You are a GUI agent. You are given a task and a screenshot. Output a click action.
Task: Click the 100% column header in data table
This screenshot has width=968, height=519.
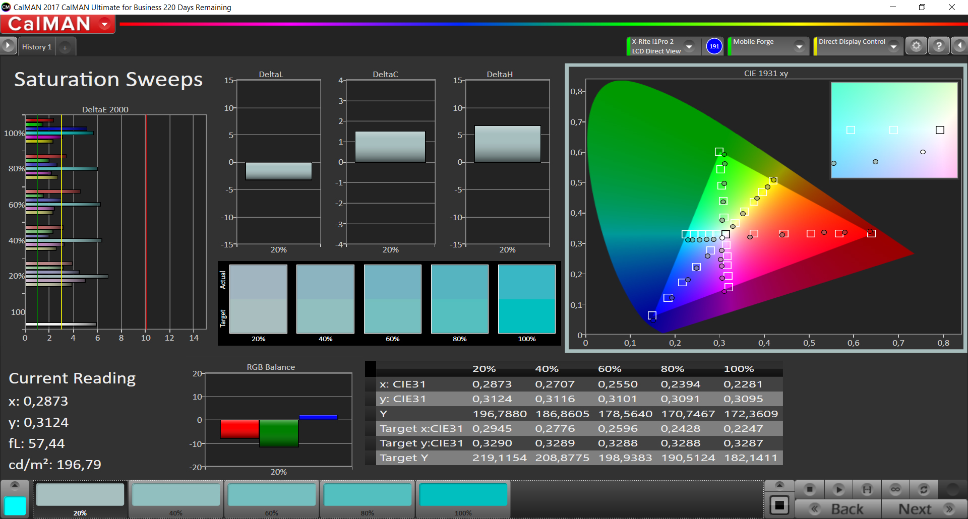click(x=739, y=369)
